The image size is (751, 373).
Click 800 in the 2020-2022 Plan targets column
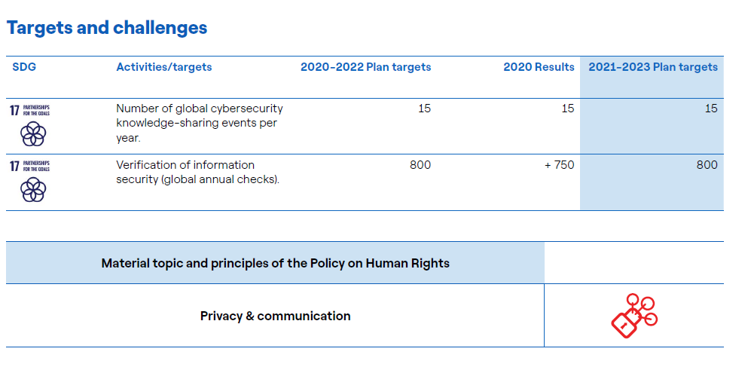click(420, 165)
